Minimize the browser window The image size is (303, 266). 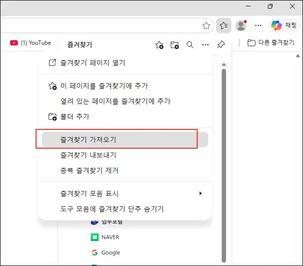click(248, 6)
